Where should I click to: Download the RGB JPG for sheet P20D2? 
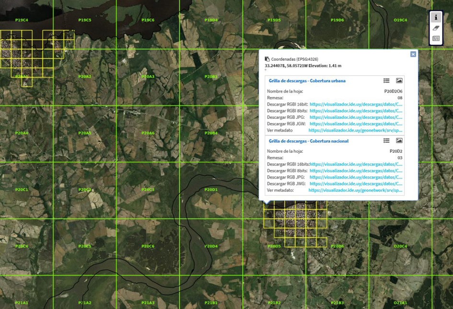(x=356, y=177)
